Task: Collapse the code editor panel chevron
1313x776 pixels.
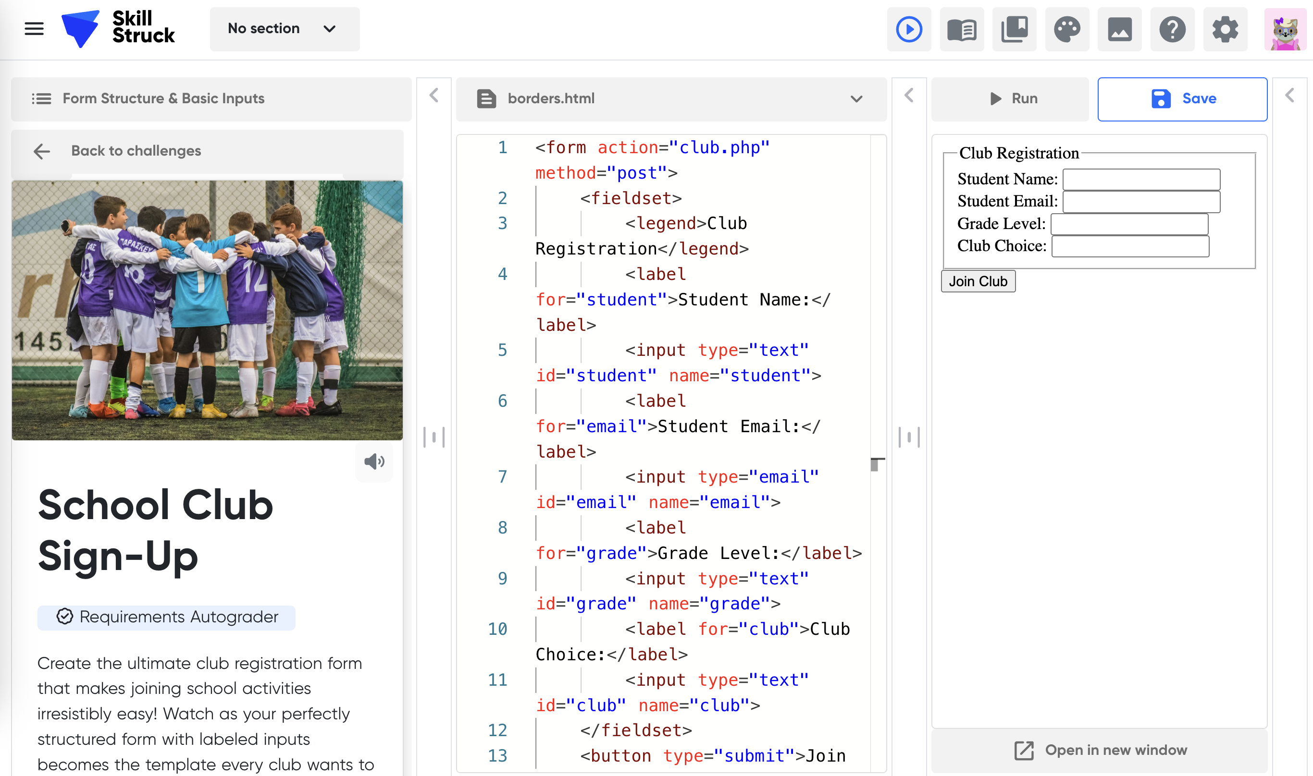Action: (909, 96)
